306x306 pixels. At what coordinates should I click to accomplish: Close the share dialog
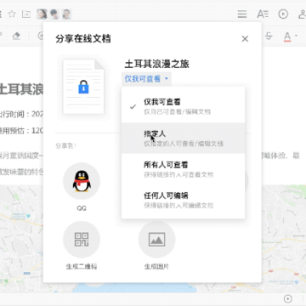[245, 39]
